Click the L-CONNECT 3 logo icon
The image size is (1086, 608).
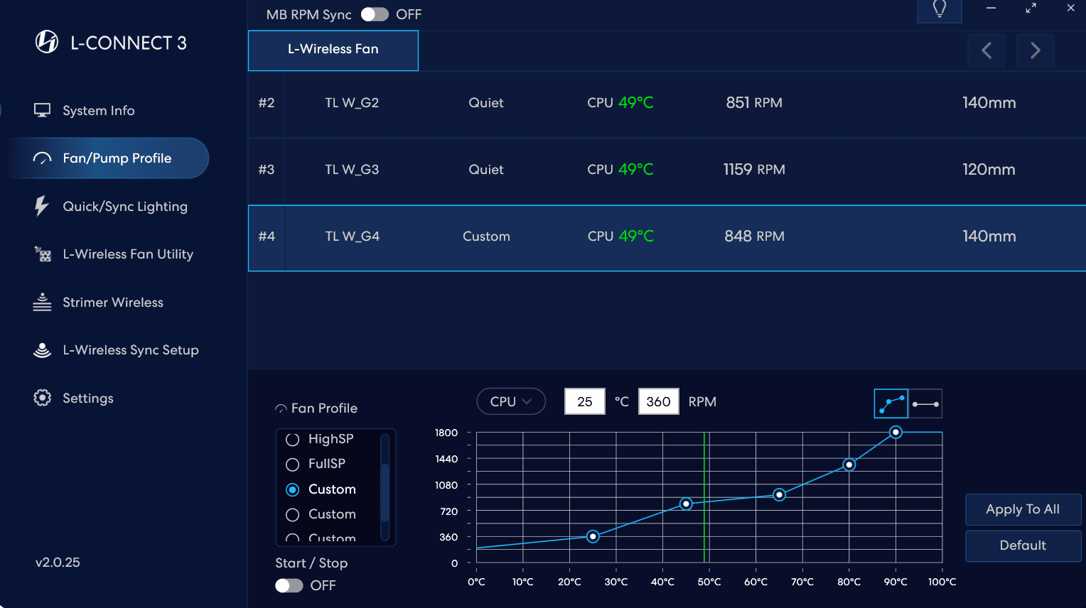tap(47, 42)
